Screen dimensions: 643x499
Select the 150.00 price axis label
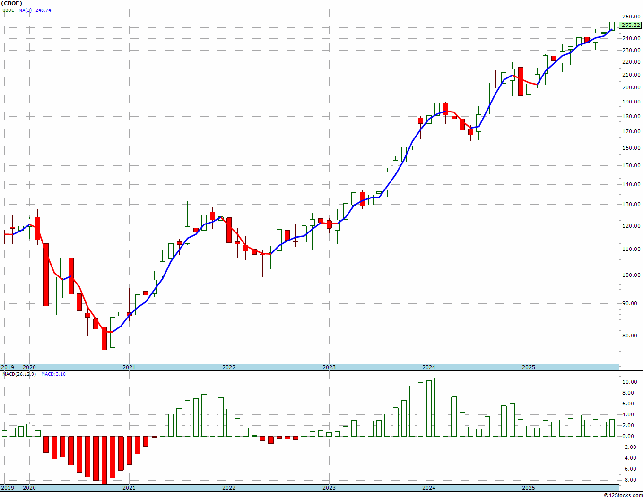pos(631,166)
